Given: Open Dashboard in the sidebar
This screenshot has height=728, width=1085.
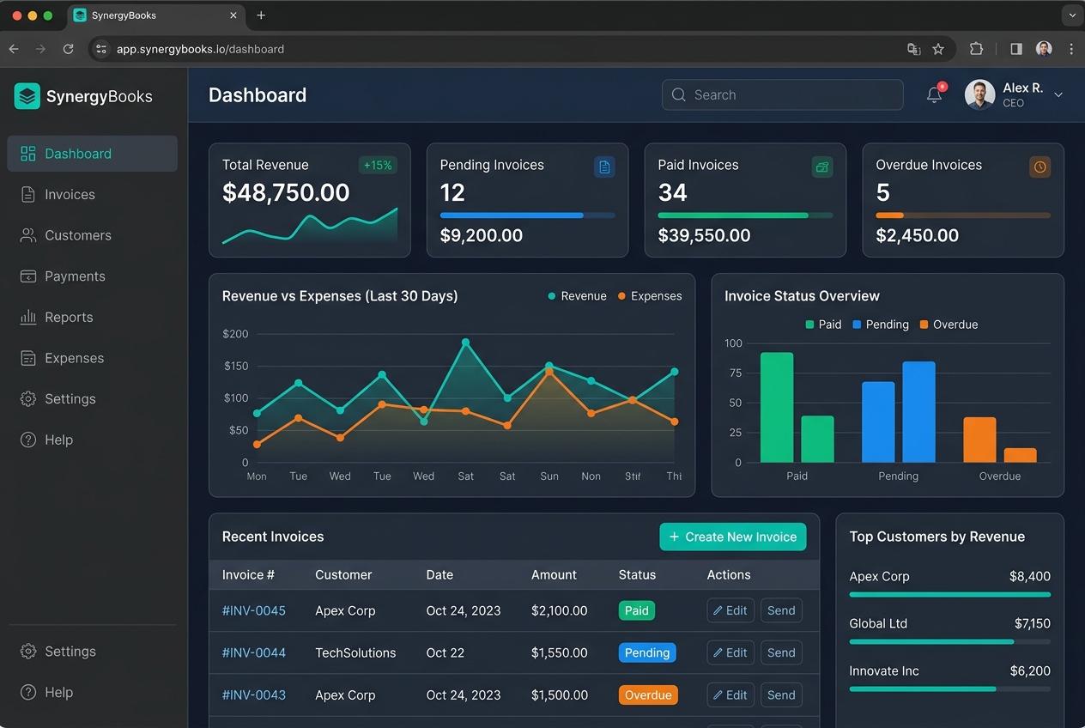Looking at the screenshot, I should (92, 154).
